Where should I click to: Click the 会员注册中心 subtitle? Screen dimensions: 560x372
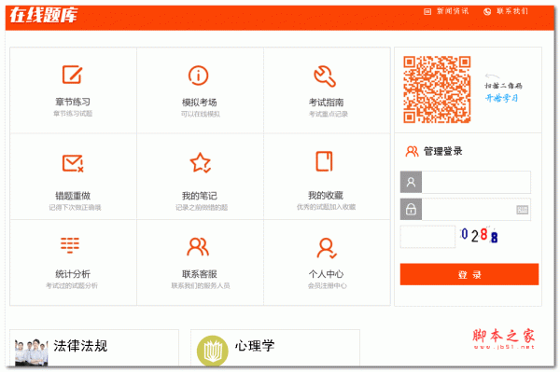[328, 285]
